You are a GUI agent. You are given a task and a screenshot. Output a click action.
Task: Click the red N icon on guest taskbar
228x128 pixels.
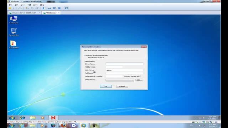click(x=53, y=118)
